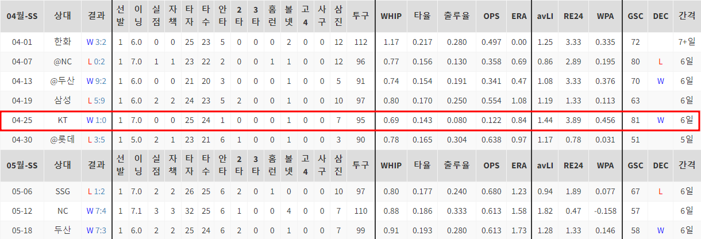Viewport: 701px width, 239px height.
Task: Click the L 3:5 result against @롯데
Action: [x=96, y=140]
